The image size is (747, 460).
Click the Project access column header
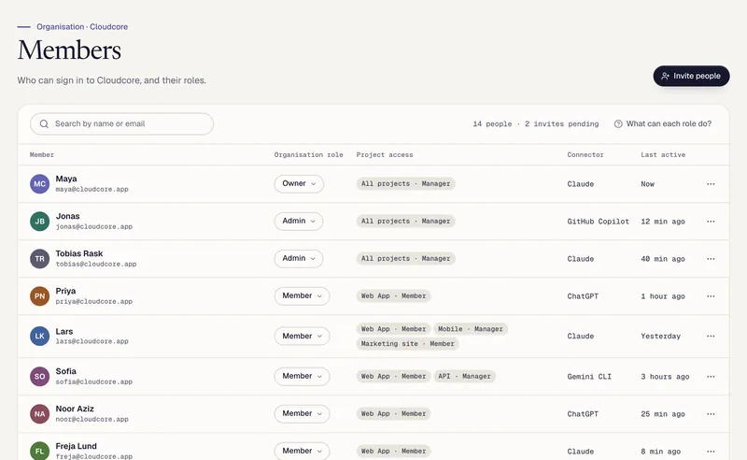tap(385, 154)
